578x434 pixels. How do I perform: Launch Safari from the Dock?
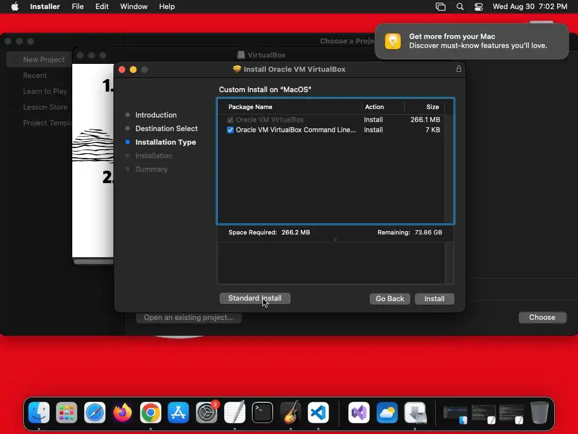point(95,412)
